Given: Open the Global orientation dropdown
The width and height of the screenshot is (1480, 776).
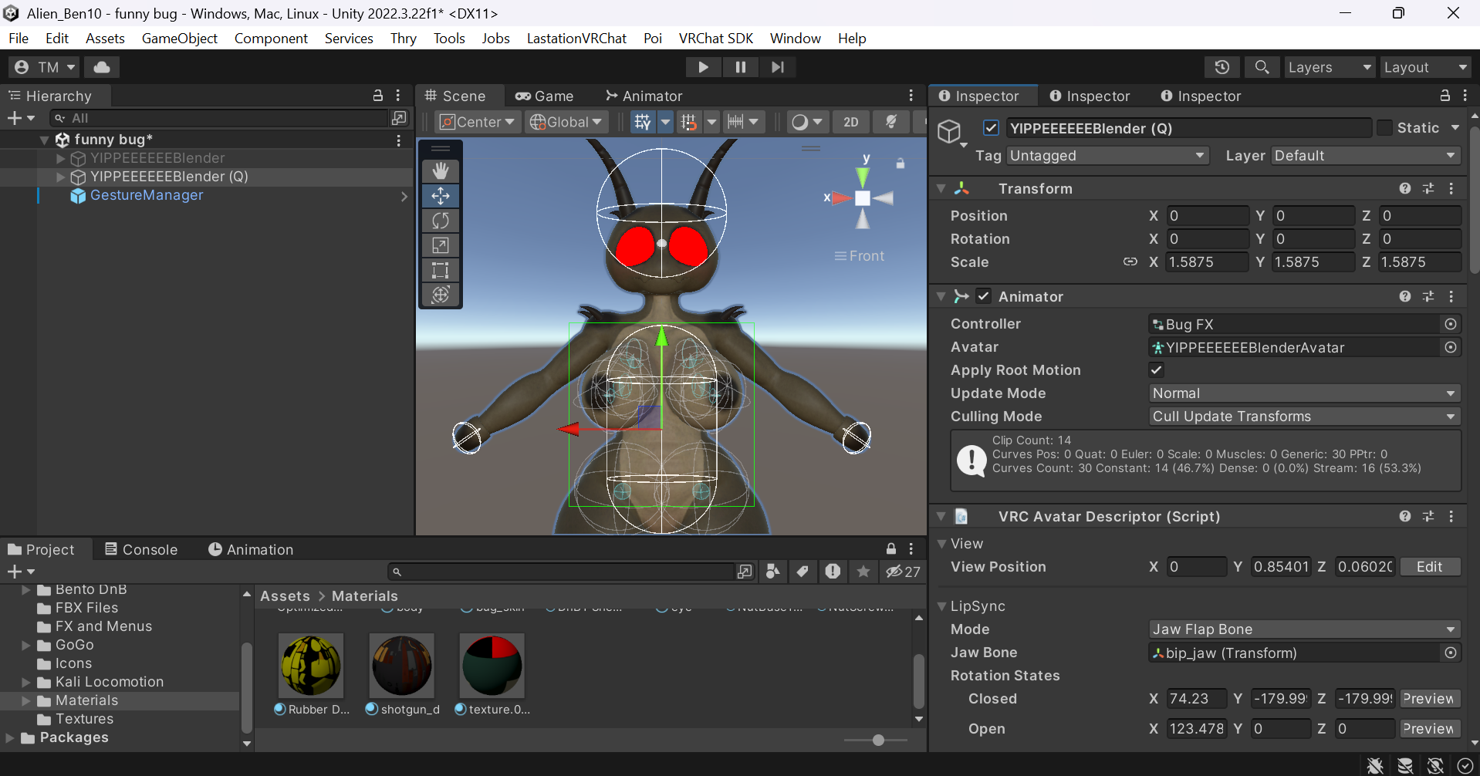Looking at the screenshot, I should click(566, 122).
